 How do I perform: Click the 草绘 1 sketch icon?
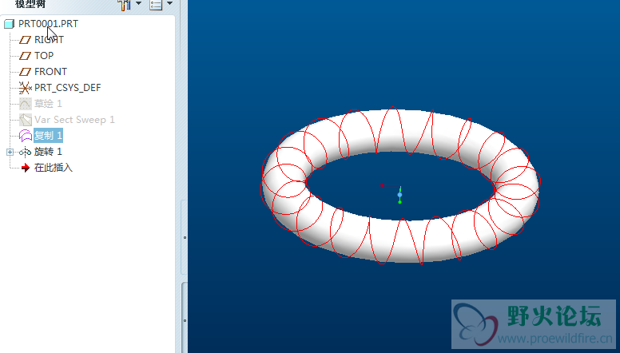click(x=26, y=104)
